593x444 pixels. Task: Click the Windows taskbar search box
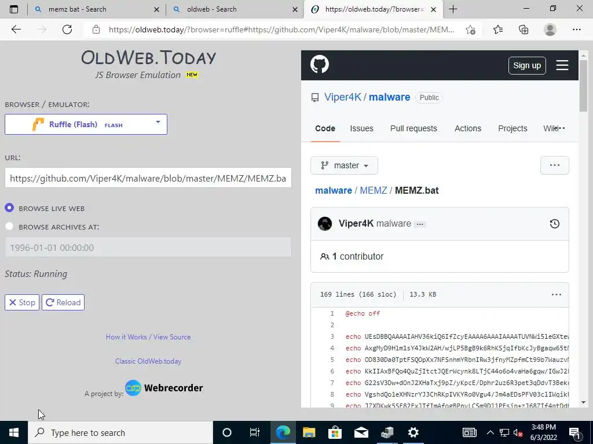coord(120,432)
